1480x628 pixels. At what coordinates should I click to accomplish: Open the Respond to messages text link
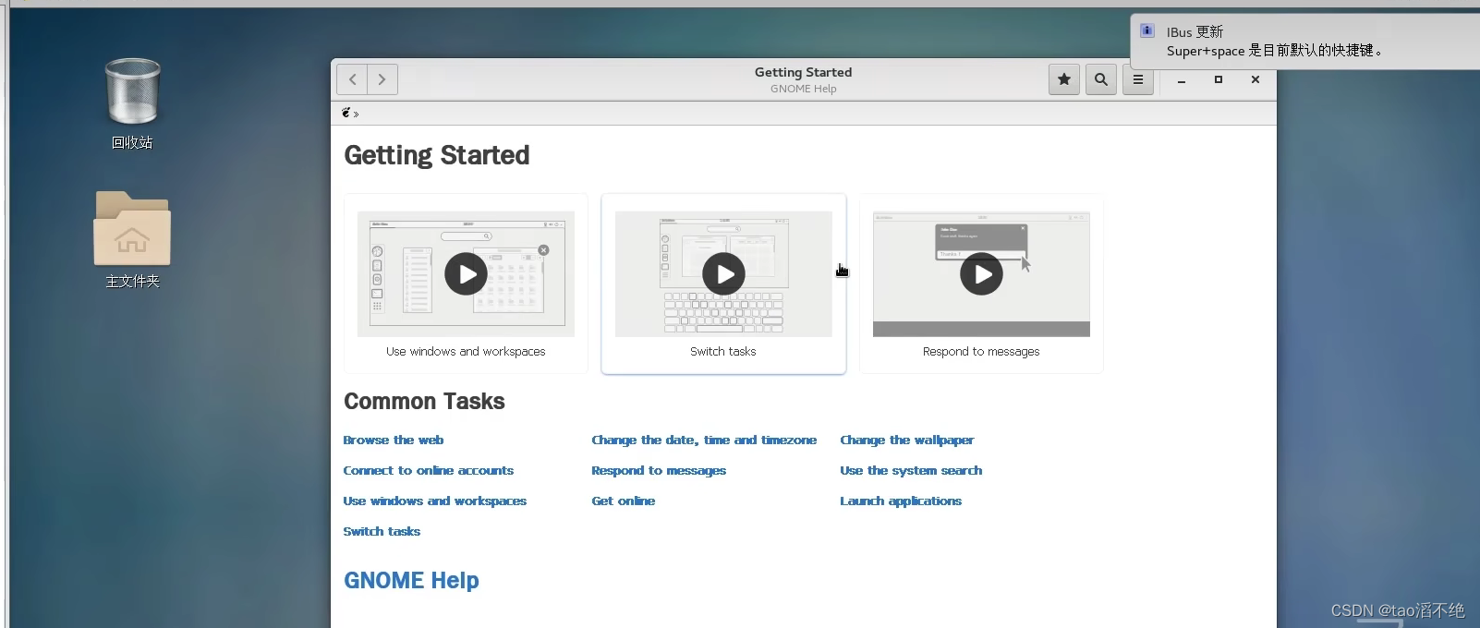(659, 471)
